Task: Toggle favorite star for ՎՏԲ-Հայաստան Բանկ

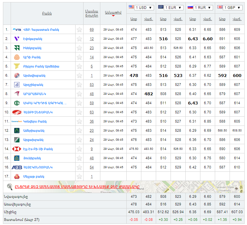Action: tap(79, 30)
